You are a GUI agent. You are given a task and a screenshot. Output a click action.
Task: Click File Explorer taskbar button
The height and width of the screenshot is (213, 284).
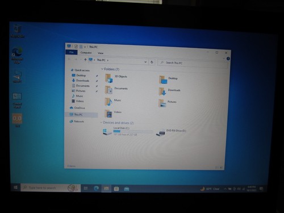click(106, 189)
